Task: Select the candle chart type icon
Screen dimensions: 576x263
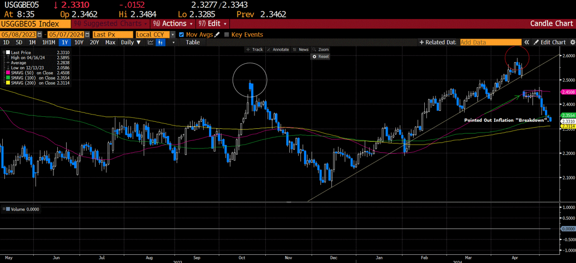Action: (161, 43)
